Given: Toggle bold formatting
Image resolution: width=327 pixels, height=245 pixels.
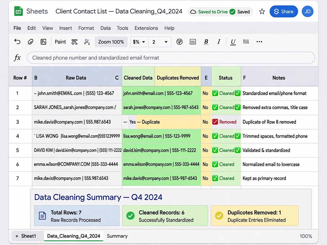Looking at the screenshot, I should [x=206, y=42].
